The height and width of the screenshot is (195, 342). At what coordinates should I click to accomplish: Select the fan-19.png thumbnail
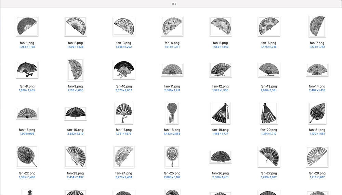[221, 113]
